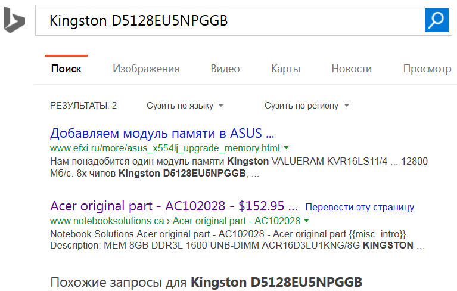This screenshot has width=457, height=291.
Task: Click the www.efxi.ru green URL
Action: [164, 148]
